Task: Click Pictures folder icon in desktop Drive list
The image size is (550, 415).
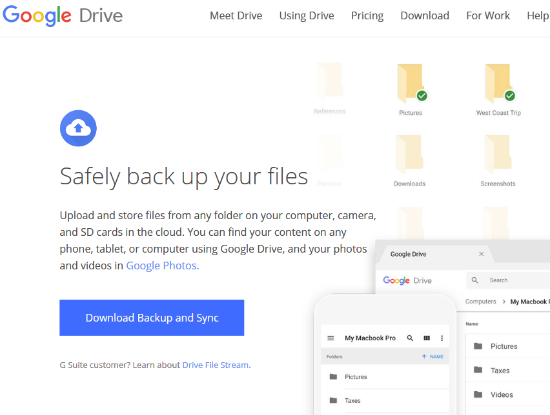Action: point(478,346)
